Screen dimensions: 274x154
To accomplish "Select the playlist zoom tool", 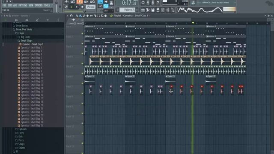I will coord(102,16).
